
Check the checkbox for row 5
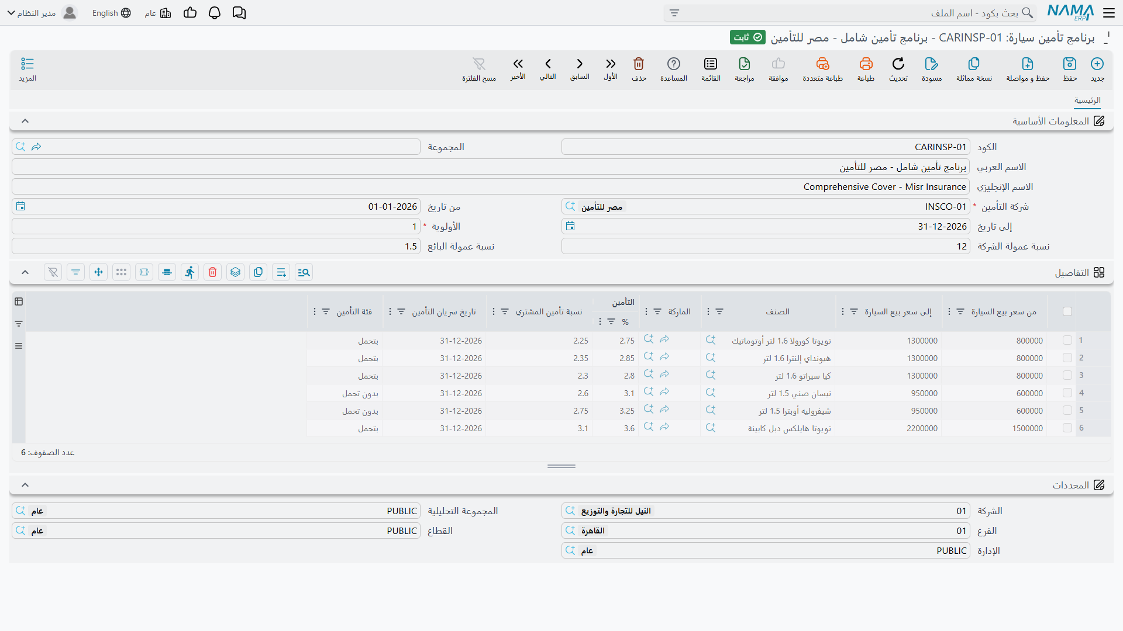pyautogui.click(x=1067, y=410)
